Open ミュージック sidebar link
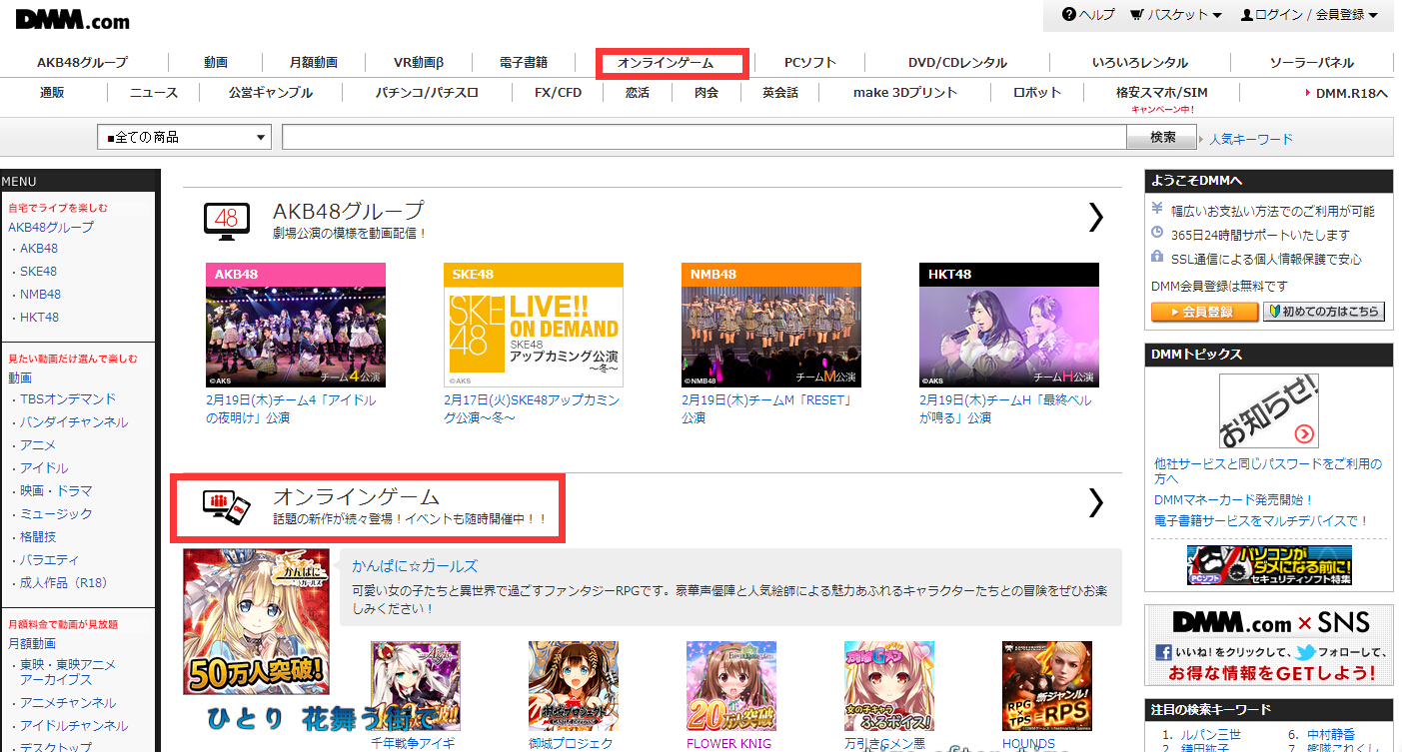Viewport: 1402px width, 752px height. point(56,513)
